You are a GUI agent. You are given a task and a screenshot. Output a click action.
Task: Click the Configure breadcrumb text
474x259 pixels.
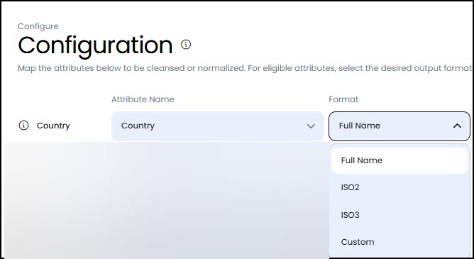[38, 26]
